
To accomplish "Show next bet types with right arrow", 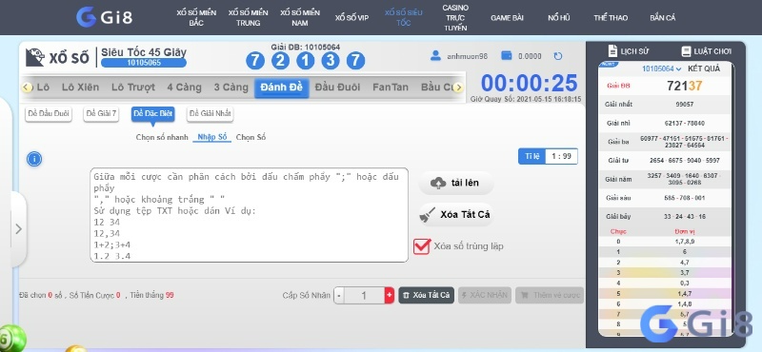I will tap(458, 88).
